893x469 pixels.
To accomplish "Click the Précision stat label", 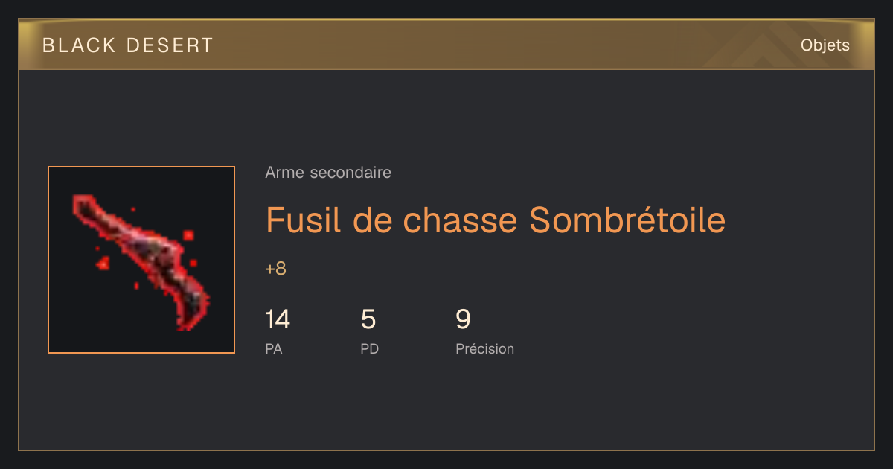I will (x=485, y=348).
